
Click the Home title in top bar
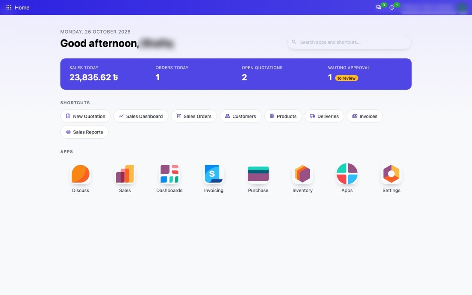point(22,7)
